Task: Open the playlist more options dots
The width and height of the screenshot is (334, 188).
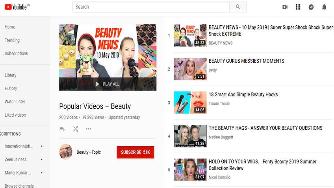Action: click(89, 129)
